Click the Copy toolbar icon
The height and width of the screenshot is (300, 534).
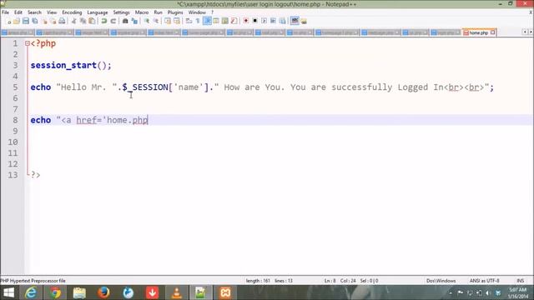pos(83,21)
